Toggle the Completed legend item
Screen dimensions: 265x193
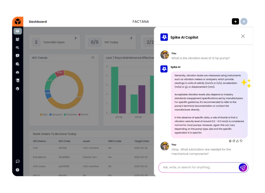(70, 114)
